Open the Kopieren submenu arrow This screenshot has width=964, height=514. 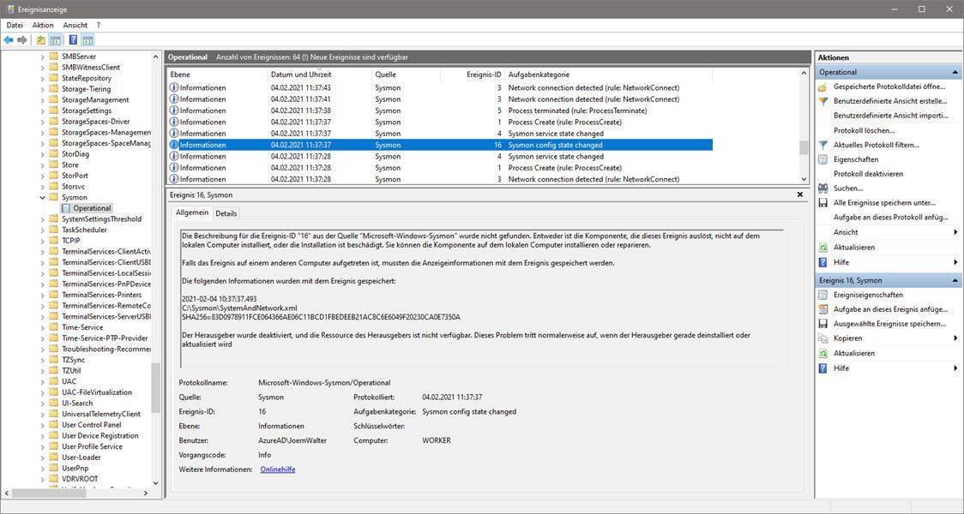click(955, 338)
